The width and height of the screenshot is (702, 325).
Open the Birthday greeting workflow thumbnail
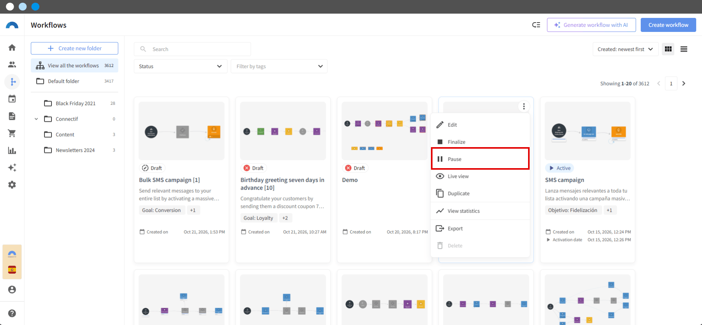pyautogui.click(x=283, y=131)
